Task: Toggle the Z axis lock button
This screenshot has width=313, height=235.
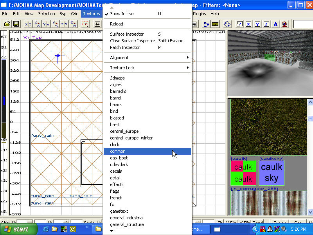Action: point(266,24)
